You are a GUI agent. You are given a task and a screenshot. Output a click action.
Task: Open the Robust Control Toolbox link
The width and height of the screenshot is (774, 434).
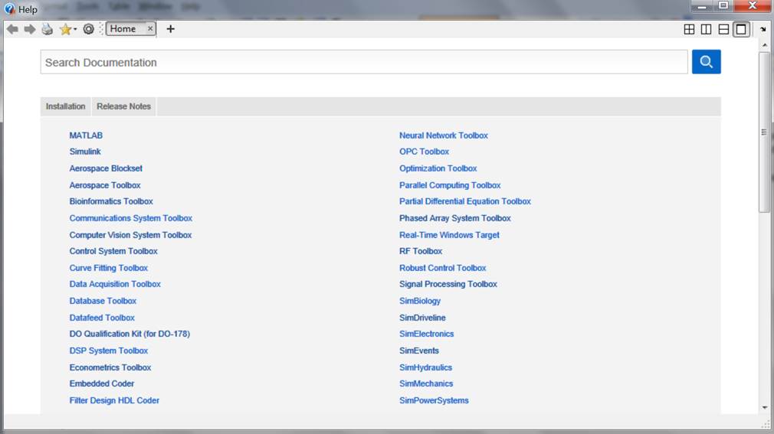(443, 268)
